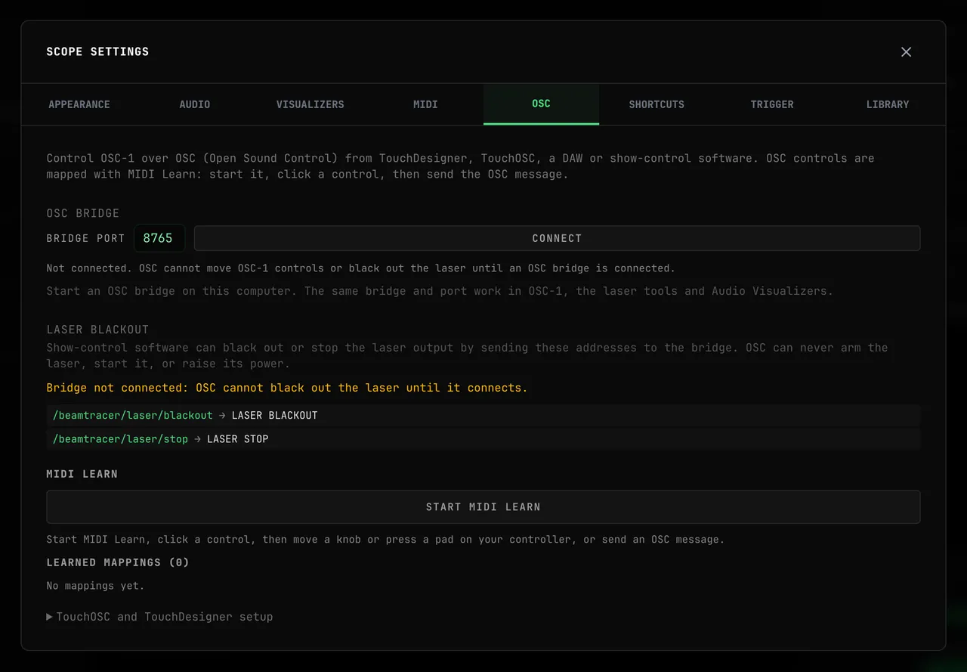Click the 'Bridge Port' label
This screenshot has height=672, width=967.
pyautogui.click(x=85, y=238)
